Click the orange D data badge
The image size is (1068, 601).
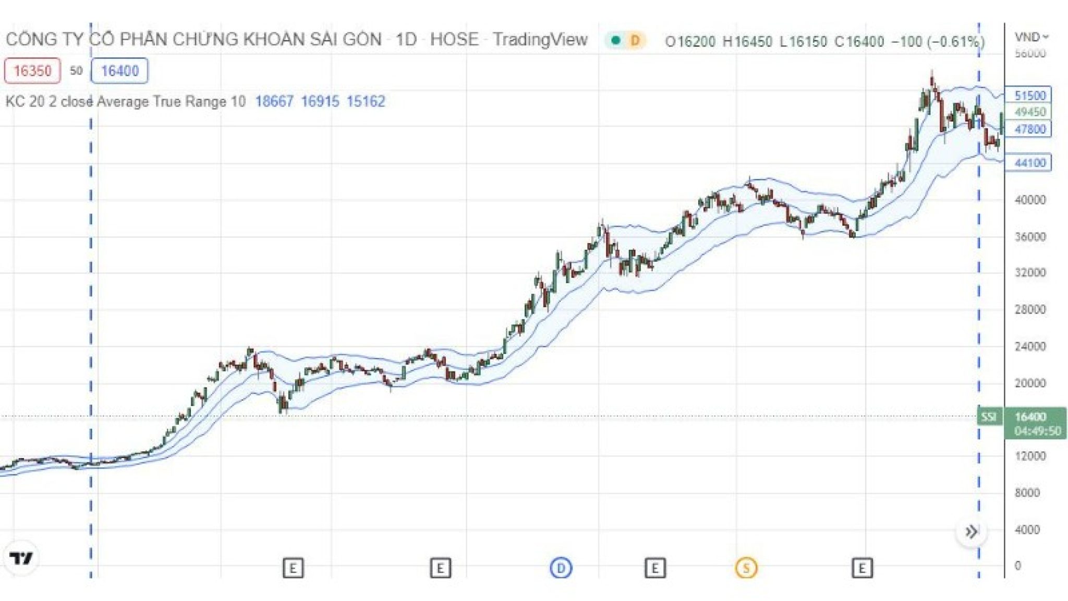click(635, 41)
